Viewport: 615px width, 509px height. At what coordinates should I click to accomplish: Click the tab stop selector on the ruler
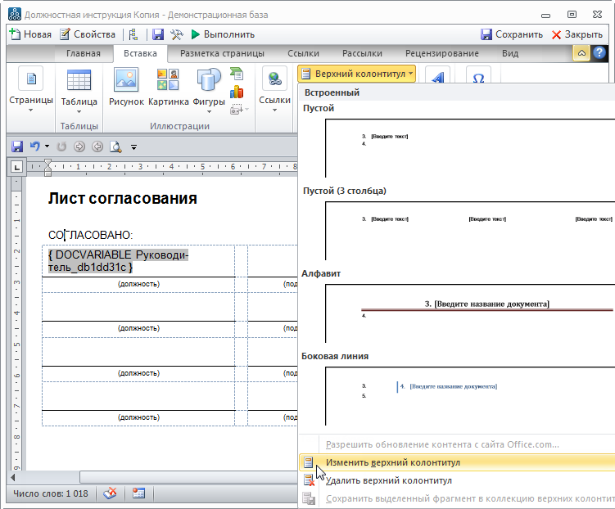click(x=16, y=167)
